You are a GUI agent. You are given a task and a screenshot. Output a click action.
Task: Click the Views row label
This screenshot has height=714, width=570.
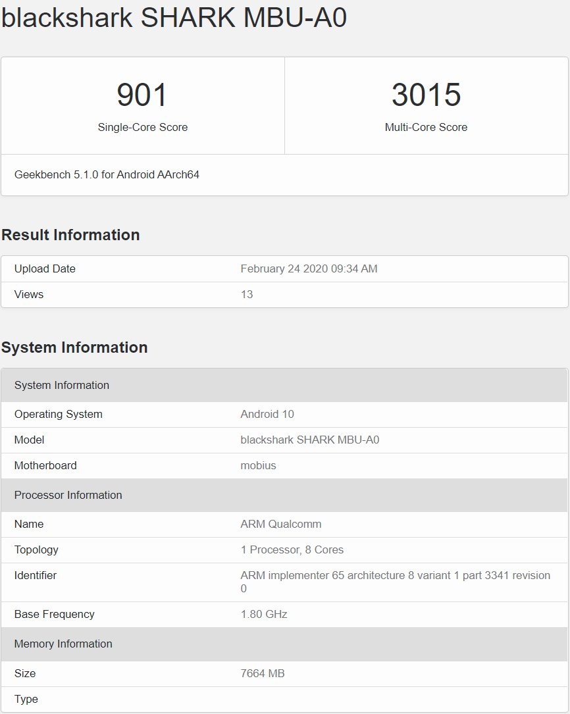[29, 294]
